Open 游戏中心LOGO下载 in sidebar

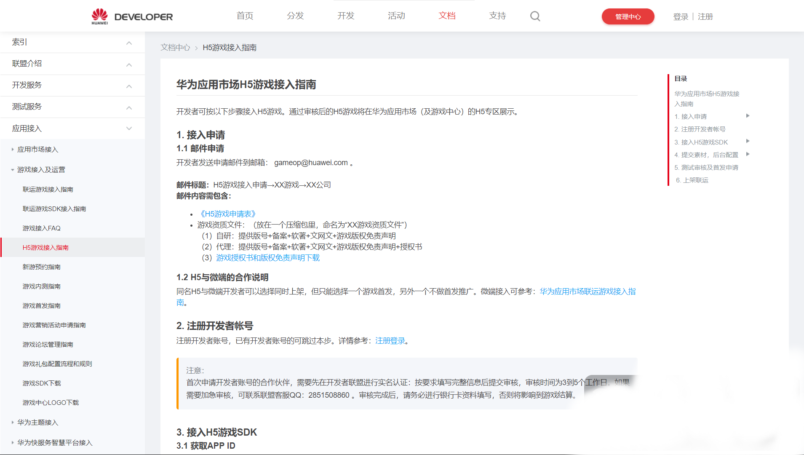[51, 403]
